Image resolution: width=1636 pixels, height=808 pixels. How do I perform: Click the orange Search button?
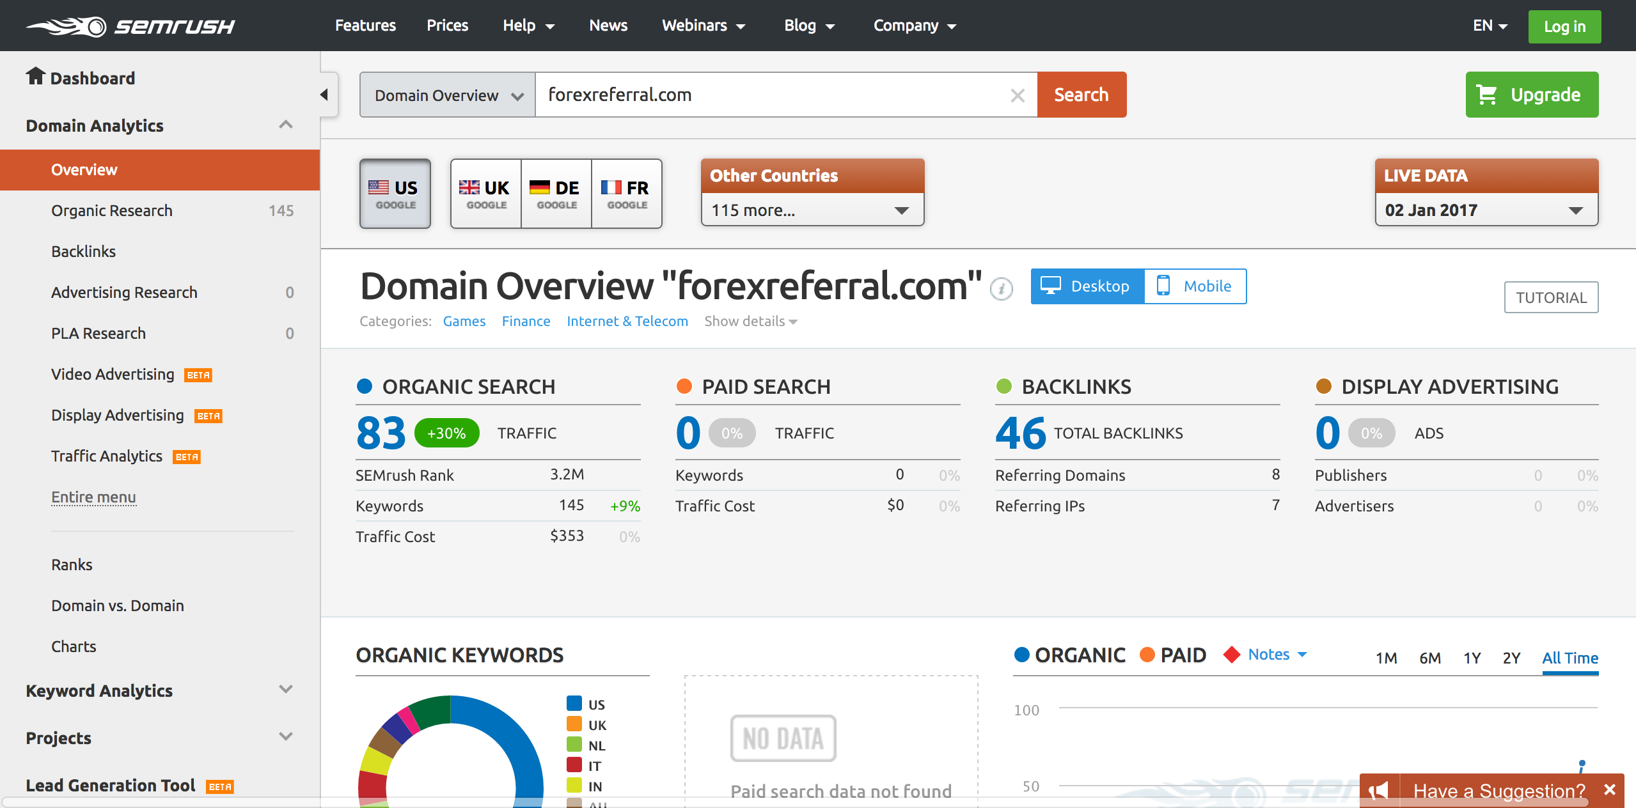tap(1081, 95)
